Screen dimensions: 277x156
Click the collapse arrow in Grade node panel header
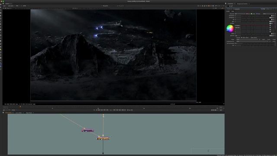(x=226, y=9)
